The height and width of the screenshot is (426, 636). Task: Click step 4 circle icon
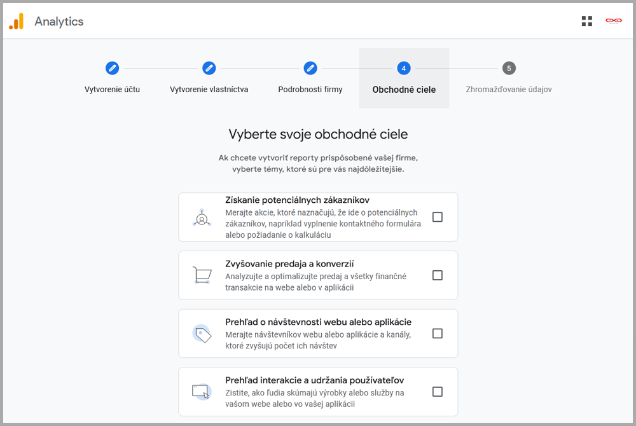click(x=403, y=68)
